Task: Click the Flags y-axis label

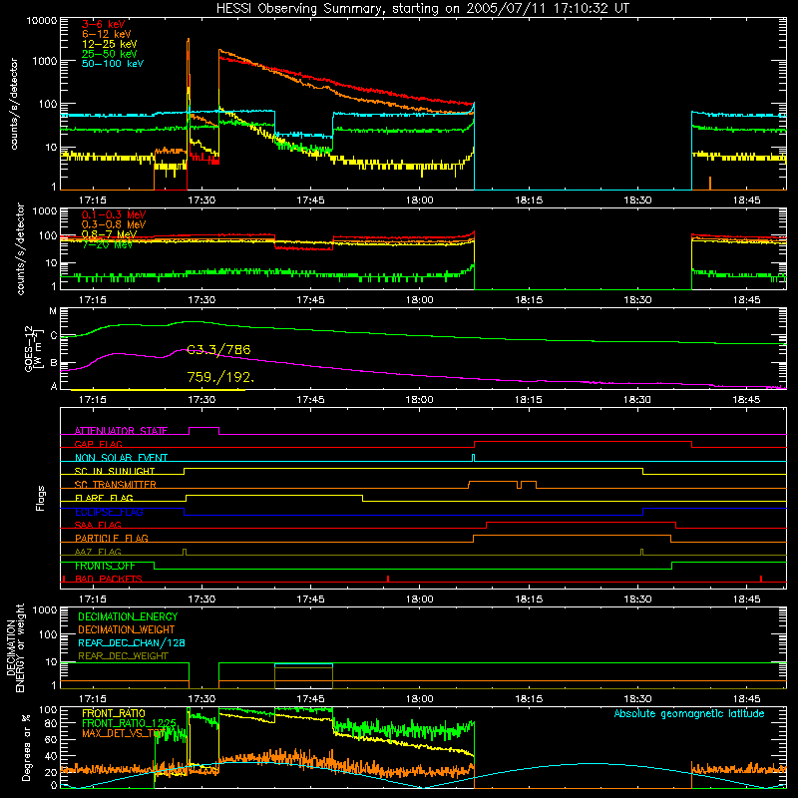Action: 41,498
